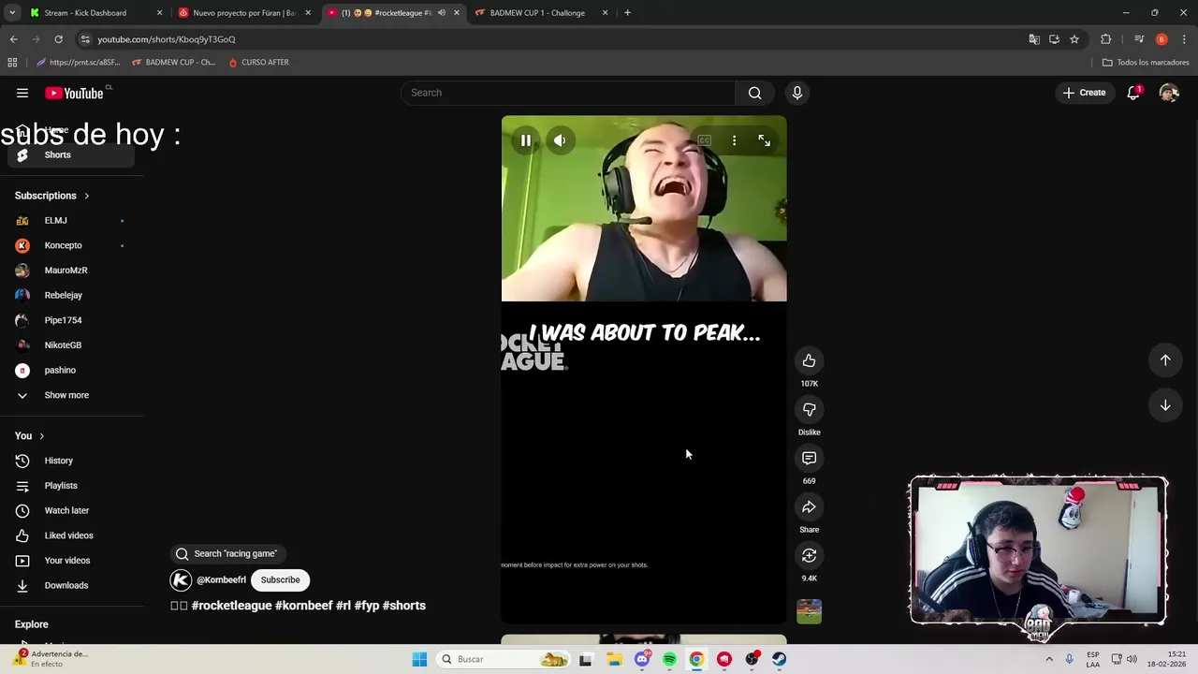Open the @Kornbeefrl channel link
1198x674 pixels.
(x=221, y=580)
